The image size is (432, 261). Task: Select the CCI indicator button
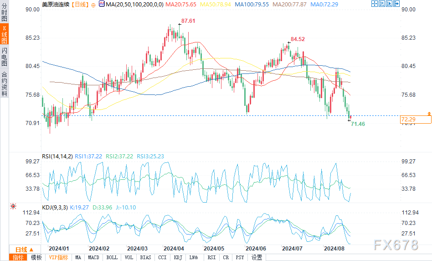162,257
